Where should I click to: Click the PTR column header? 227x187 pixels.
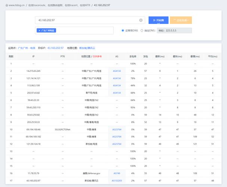pos(63,56)
